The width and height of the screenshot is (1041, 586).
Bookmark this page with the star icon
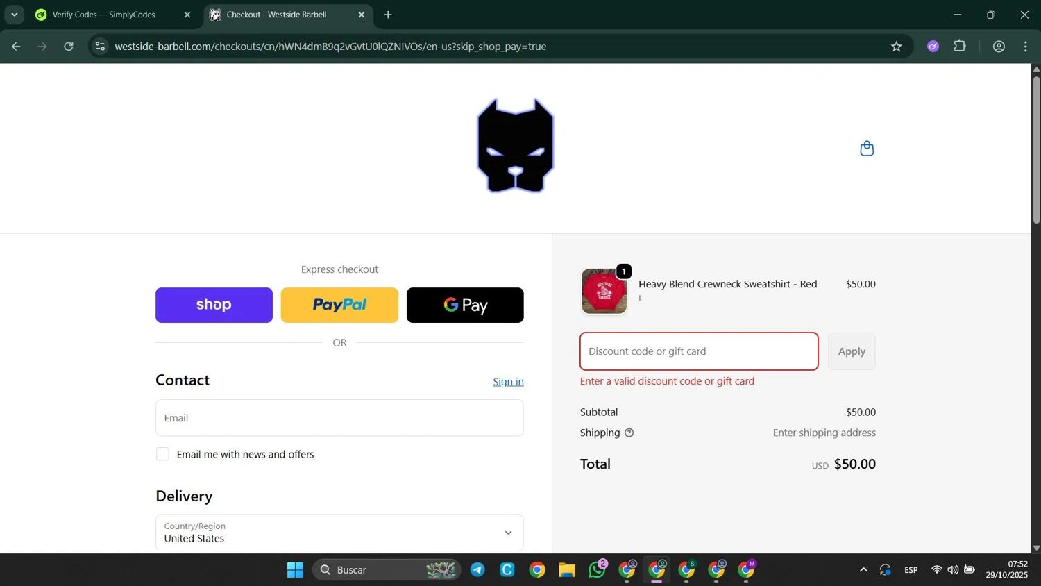point(897,47)
